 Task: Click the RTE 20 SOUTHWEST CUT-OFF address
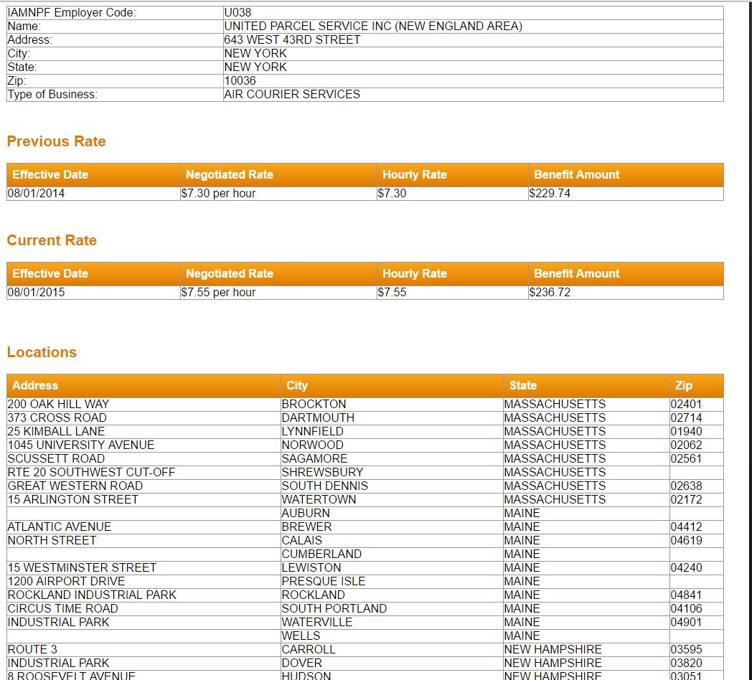tap(91, 472)
